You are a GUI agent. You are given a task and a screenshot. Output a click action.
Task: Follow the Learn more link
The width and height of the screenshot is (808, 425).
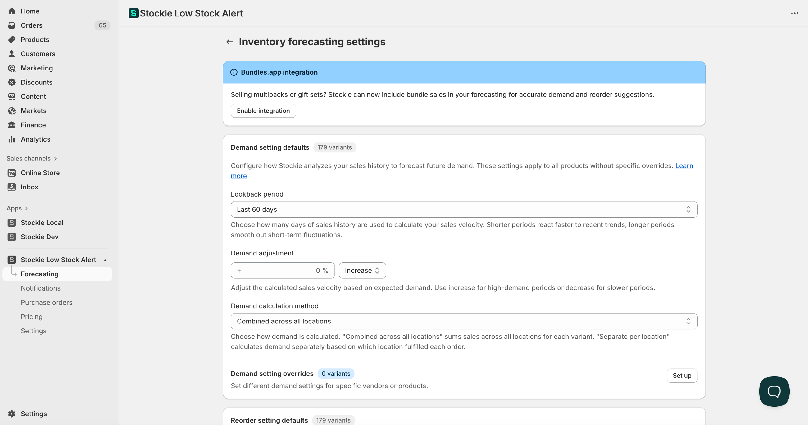coord(684,166)
